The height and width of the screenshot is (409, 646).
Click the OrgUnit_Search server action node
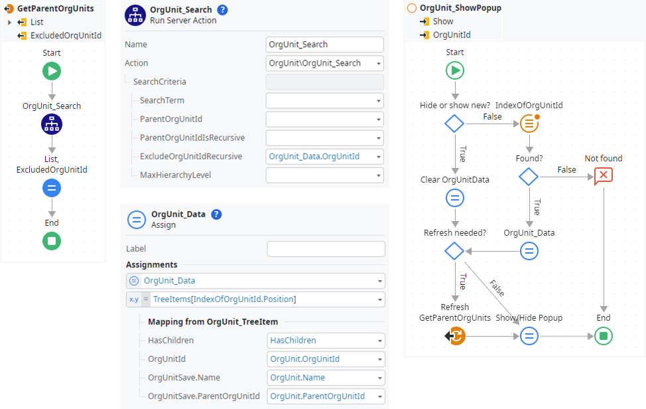tap(52, 123)
